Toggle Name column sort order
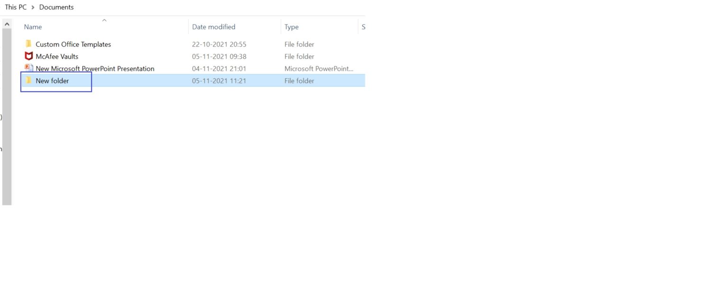 tap(33, 27)
